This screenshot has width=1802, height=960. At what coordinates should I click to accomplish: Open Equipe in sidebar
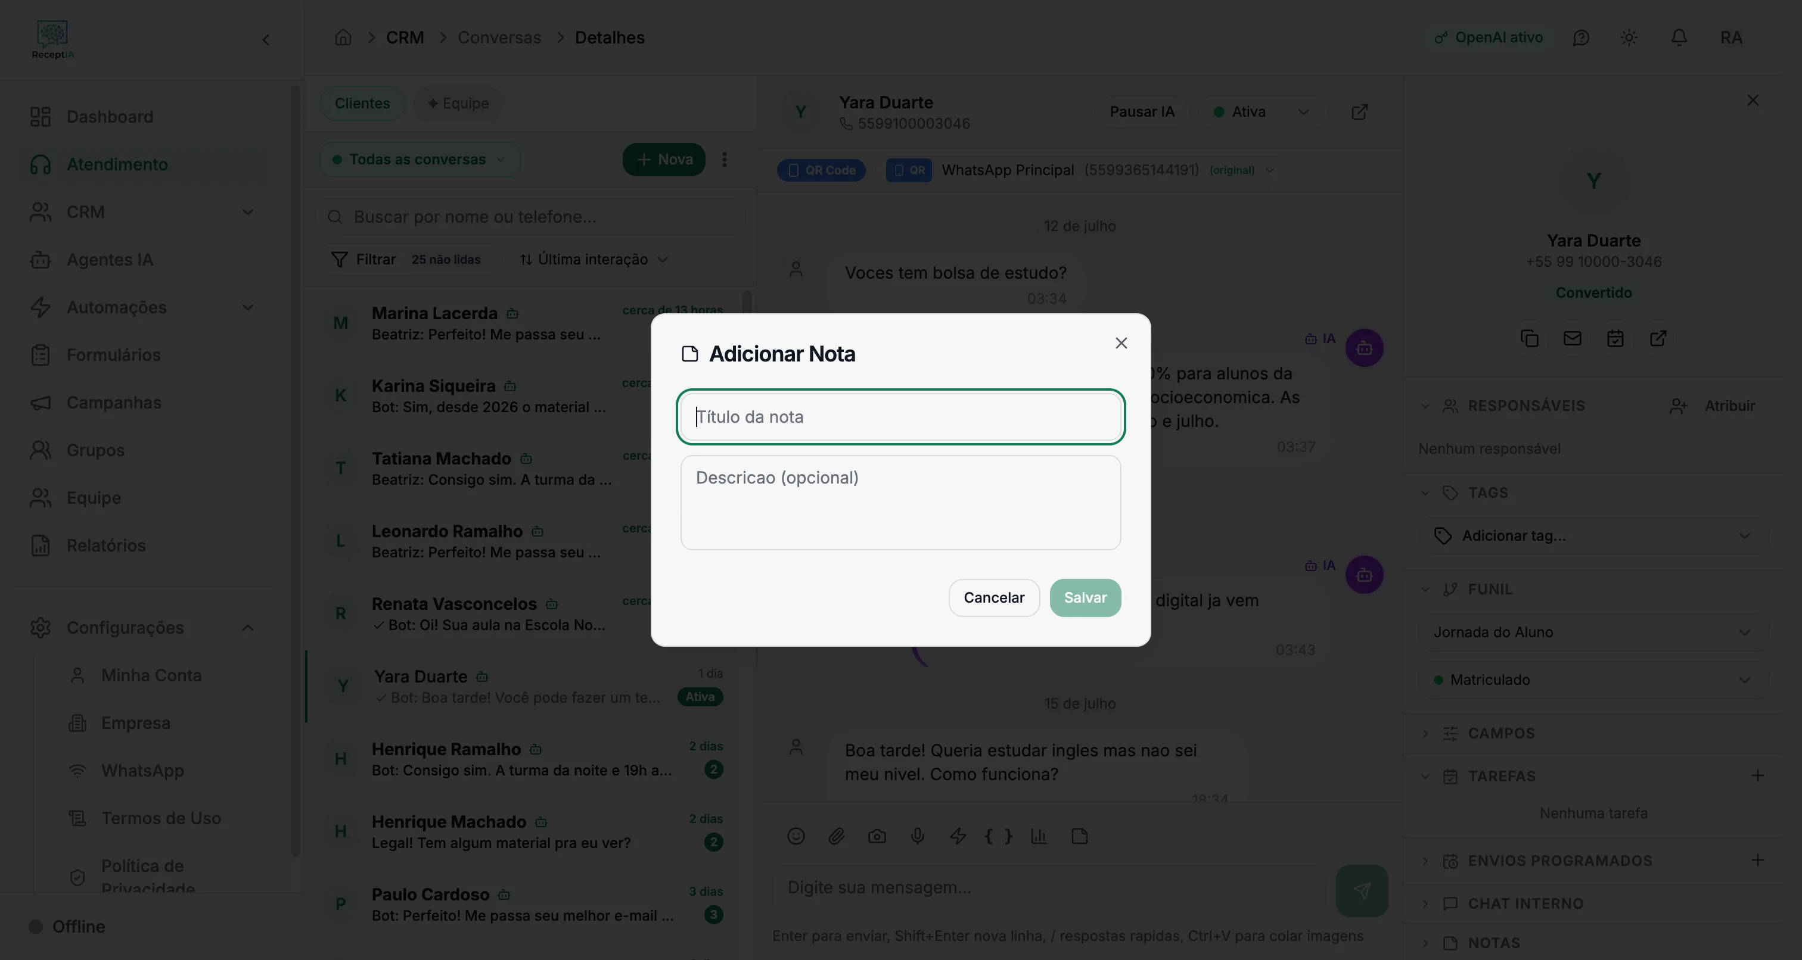(142, 498)
